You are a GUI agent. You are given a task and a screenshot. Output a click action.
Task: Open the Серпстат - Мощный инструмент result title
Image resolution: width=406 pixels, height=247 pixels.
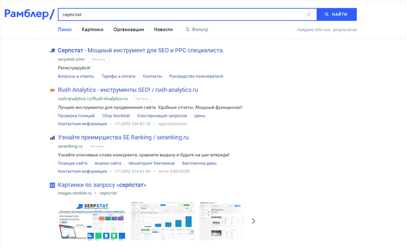pyautogui.click(x=141, y=50)
